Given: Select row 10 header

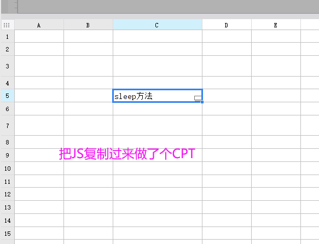Looking at the screenshot, I should point(8,168).
